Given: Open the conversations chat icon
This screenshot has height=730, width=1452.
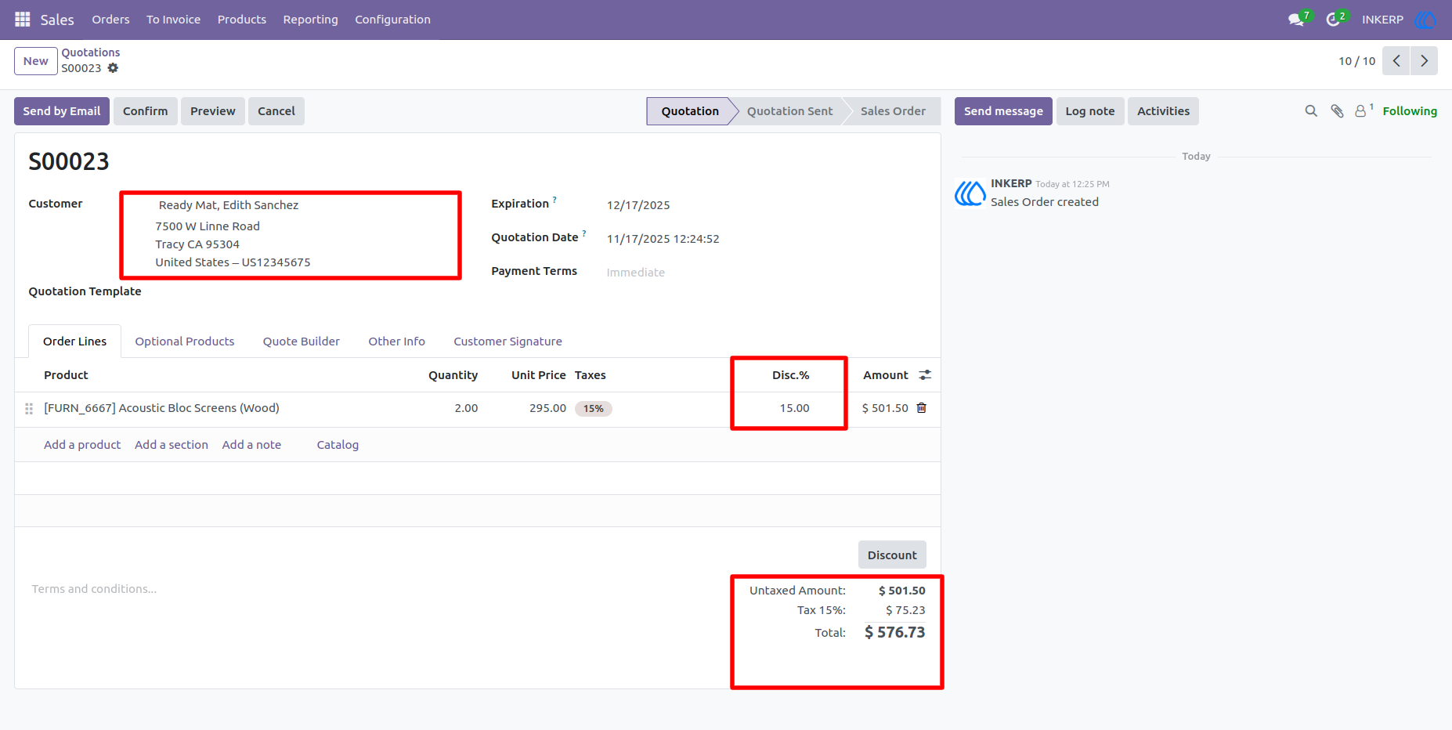Looking at the screenshot, I should pyautogui.click(x=1296, y=20).
